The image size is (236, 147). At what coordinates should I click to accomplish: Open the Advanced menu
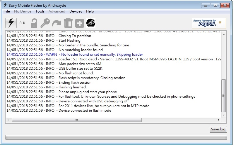(57, 11)
